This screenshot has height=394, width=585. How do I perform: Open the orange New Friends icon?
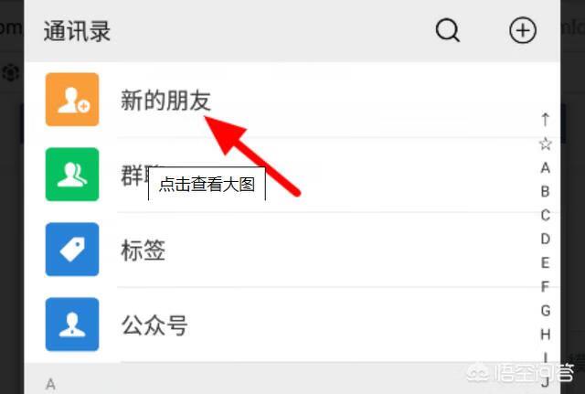72,100
